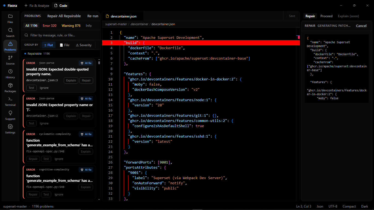Click the AI fix badge on devcontainer.json:3 card
Viewport: 374px width, 210px height.
click(86, 63)
